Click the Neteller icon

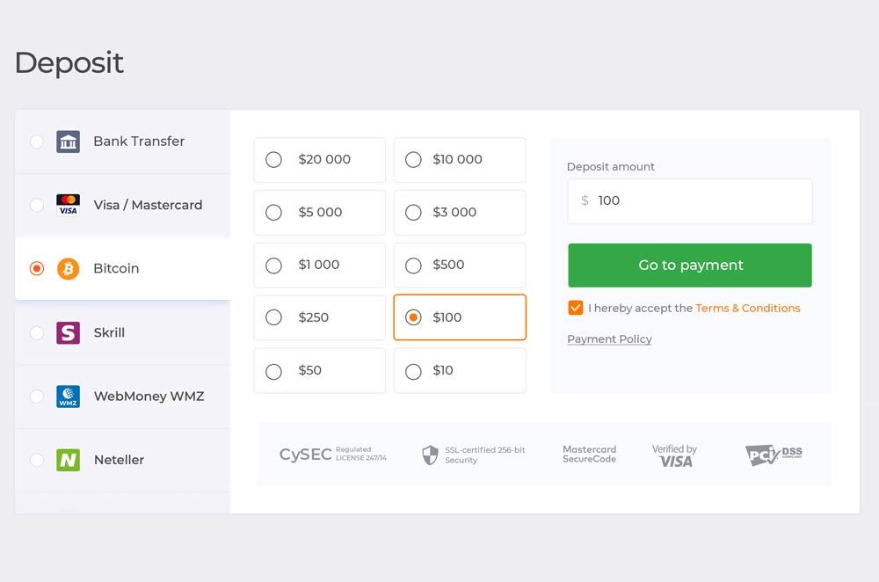(x=68, y=460)
